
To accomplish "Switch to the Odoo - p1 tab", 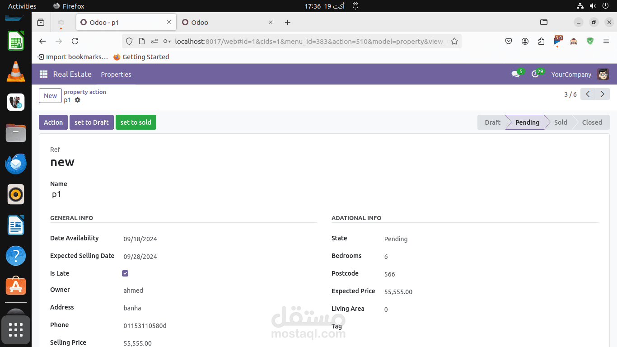I will pyautogui.click(x=126, y=22).
